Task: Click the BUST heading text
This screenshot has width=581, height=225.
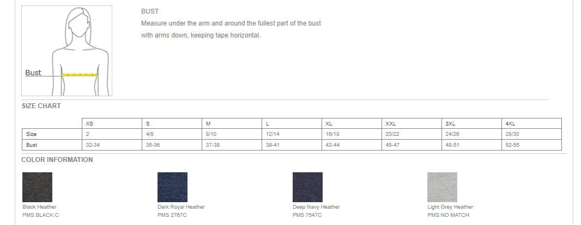Action: (150, 11)
